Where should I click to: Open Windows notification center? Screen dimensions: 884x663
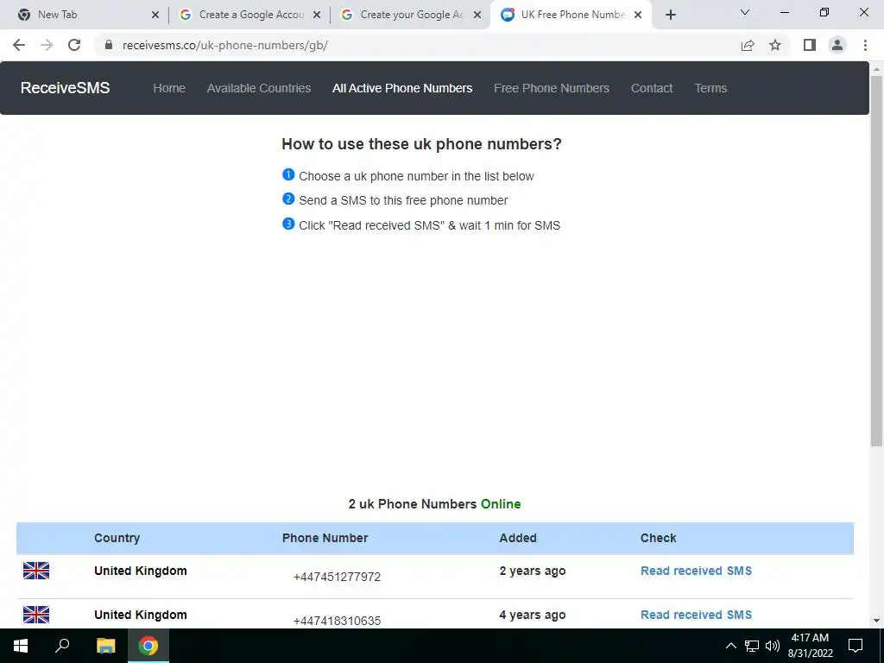[x=856, y=646]
